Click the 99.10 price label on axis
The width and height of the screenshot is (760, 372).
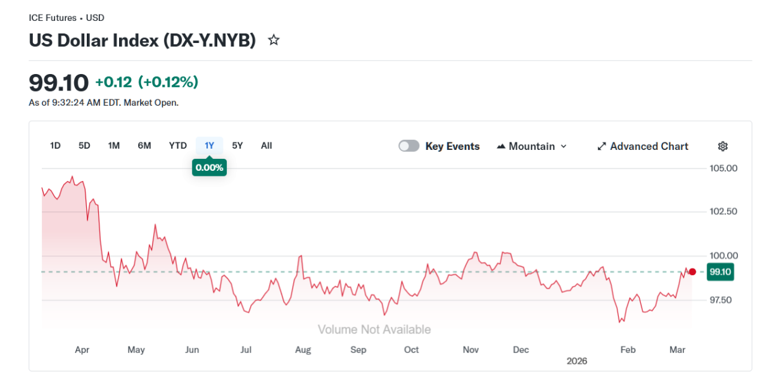[x=721, y=272]
